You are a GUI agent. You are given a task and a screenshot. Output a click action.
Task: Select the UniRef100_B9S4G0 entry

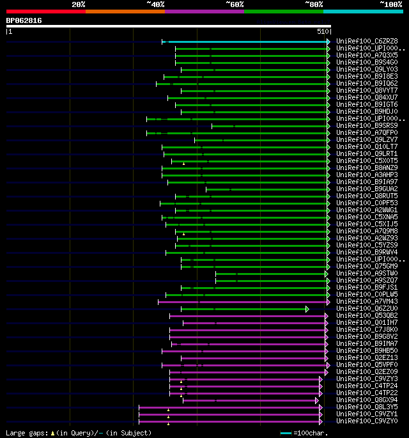[367, 62]
